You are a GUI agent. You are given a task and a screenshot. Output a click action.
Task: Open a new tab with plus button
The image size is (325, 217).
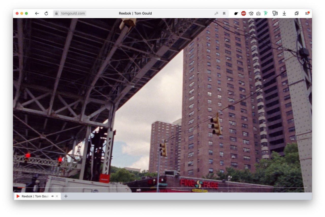tap(66, 196)
